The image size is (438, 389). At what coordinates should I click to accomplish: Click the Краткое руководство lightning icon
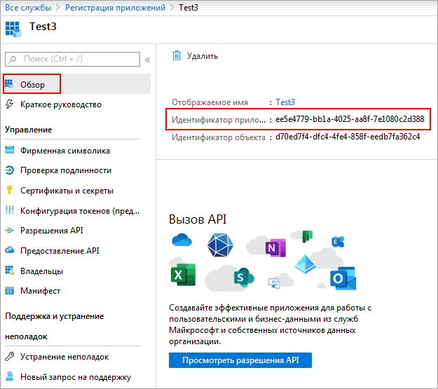pos(9,104)
